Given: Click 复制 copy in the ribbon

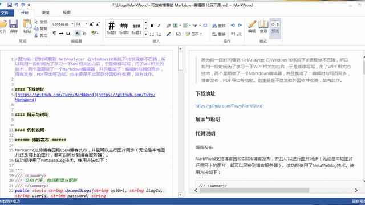Looking at the screenshot, I should coord(41,28).
